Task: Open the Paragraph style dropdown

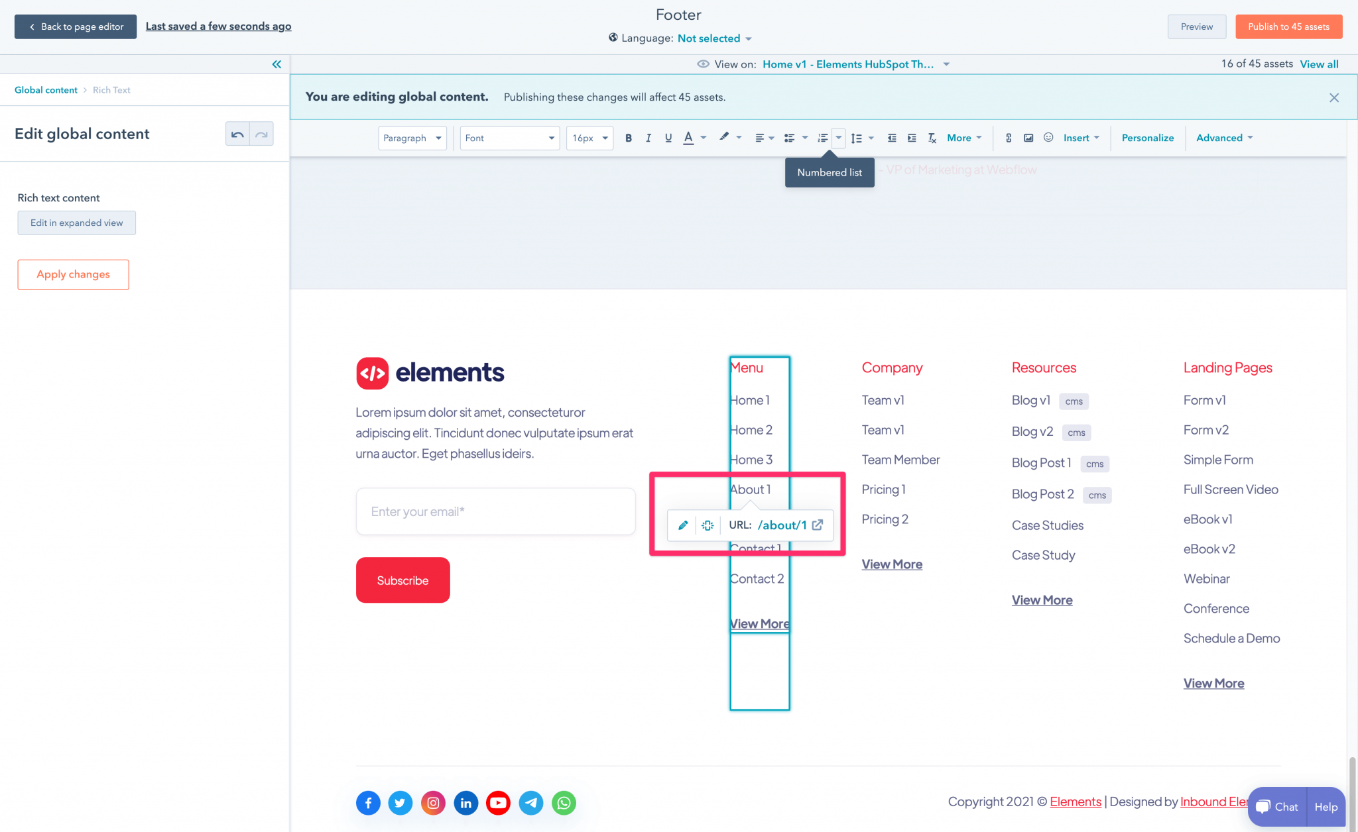Action: click(412, 138)
